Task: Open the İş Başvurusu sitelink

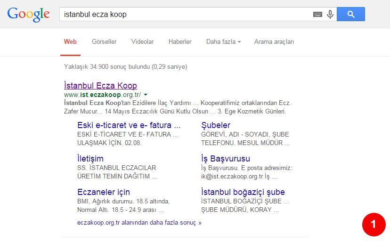Action: point(226,159)
